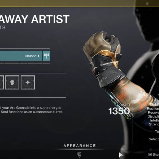Screen dimensions: 159x159
Task: Open the APPEARANCE section tab
Action: 79,146
